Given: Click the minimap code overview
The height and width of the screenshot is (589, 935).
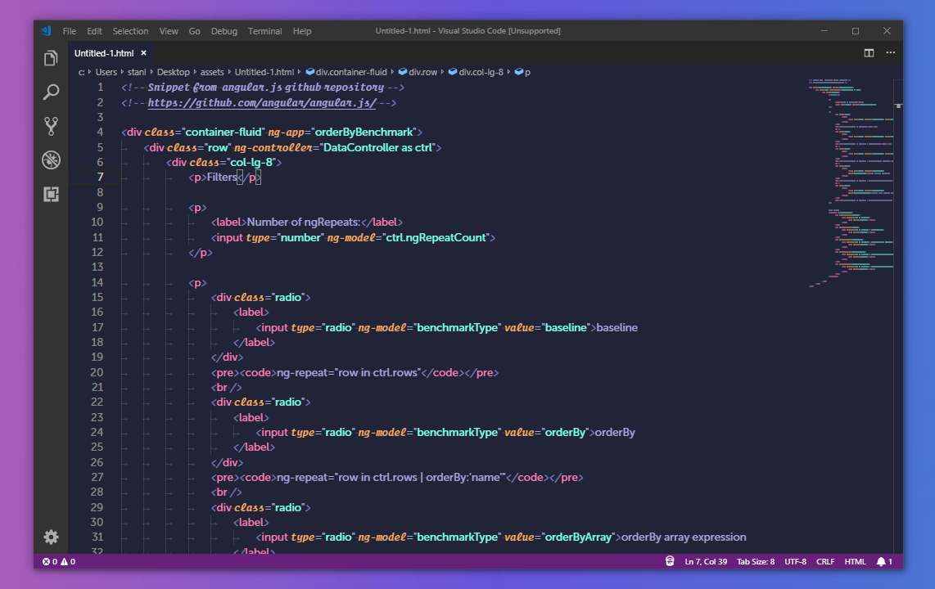Looking at the screenshot, I should click(x=851, y=182).
